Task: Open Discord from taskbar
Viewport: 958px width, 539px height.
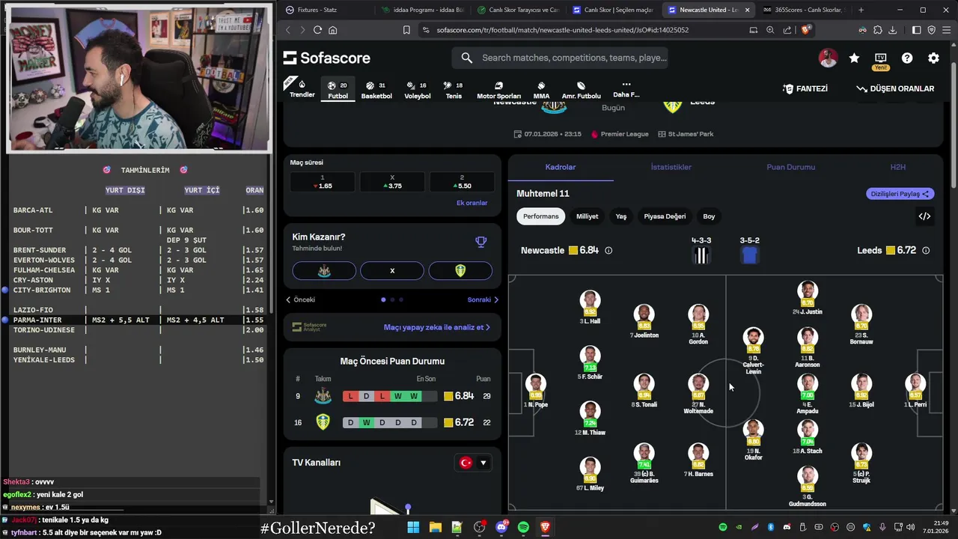Action: click(x=501, y=527)
